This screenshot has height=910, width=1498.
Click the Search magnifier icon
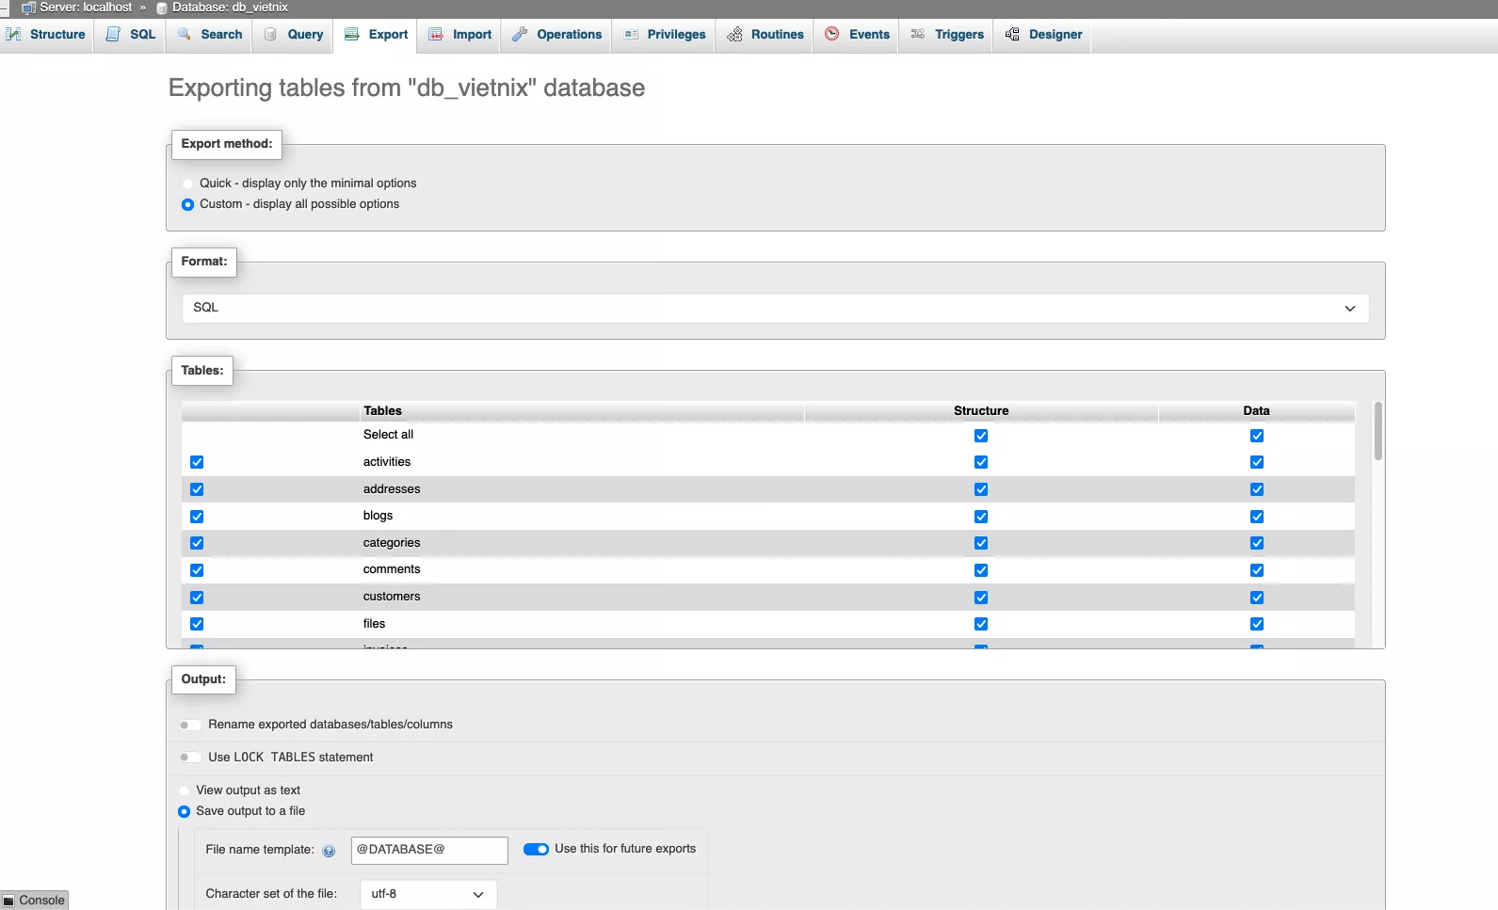(x=185, y=34)
